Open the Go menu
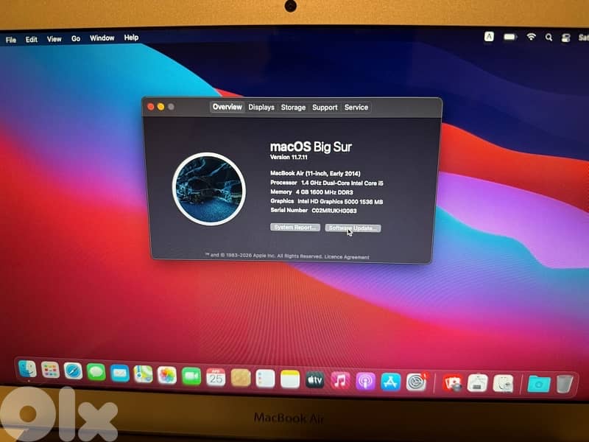 click(x=76, y=39)
